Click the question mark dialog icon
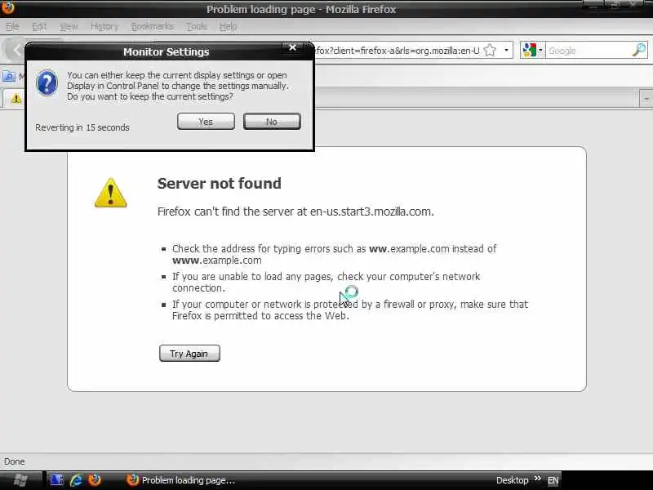 pyautogui.click(x=47, y=83)
